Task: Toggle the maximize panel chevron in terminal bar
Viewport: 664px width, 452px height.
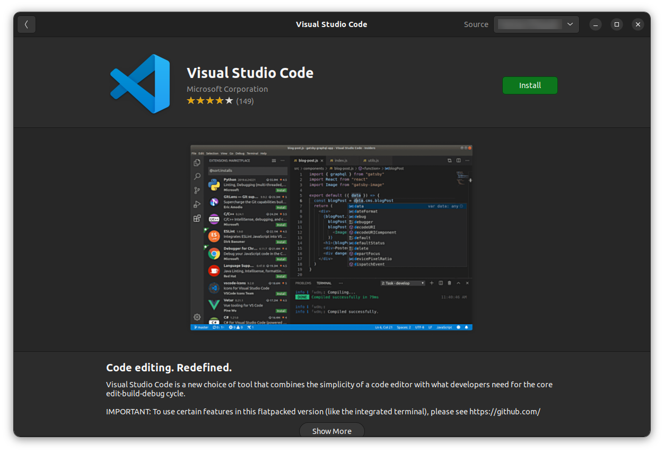Action: pos(458,283)
